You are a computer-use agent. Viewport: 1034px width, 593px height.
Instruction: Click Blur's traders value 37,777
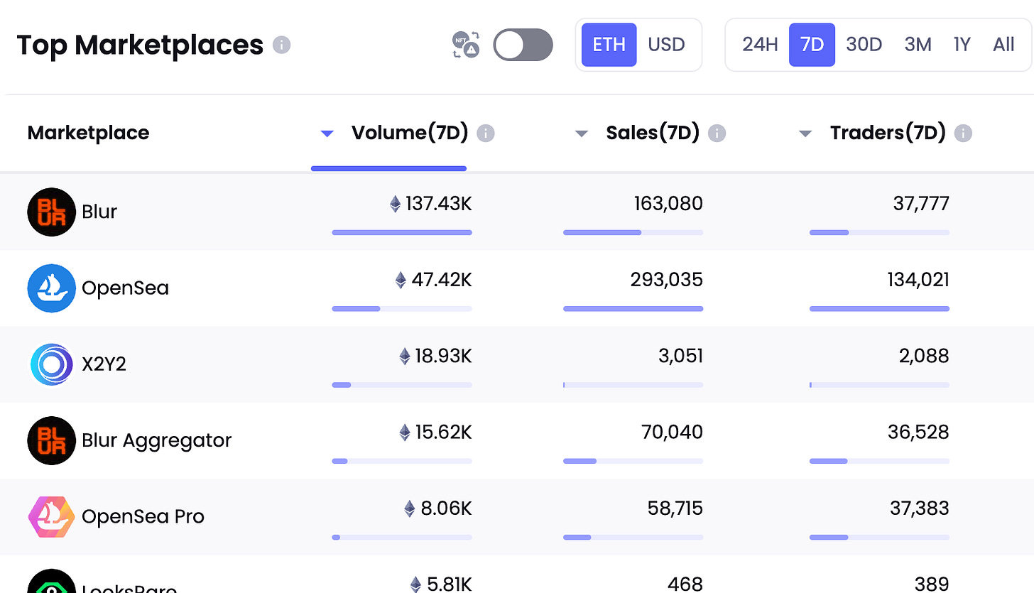point(921,205)
